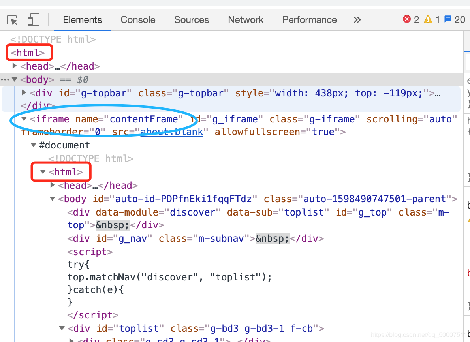Viewport: 470px width, 342px height.
Task: Collapse the html node inside the iframe
Action: [x=43, y=172]
